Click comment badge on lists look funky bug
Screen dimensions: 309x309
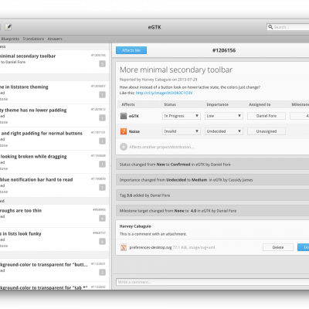[102, 242]
